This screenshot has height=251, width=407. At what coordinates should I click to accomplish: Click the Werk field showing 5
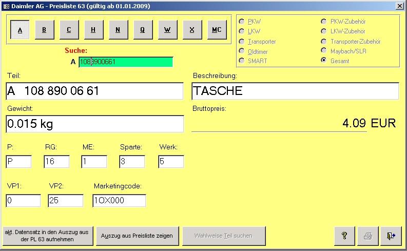click(171, 162)
